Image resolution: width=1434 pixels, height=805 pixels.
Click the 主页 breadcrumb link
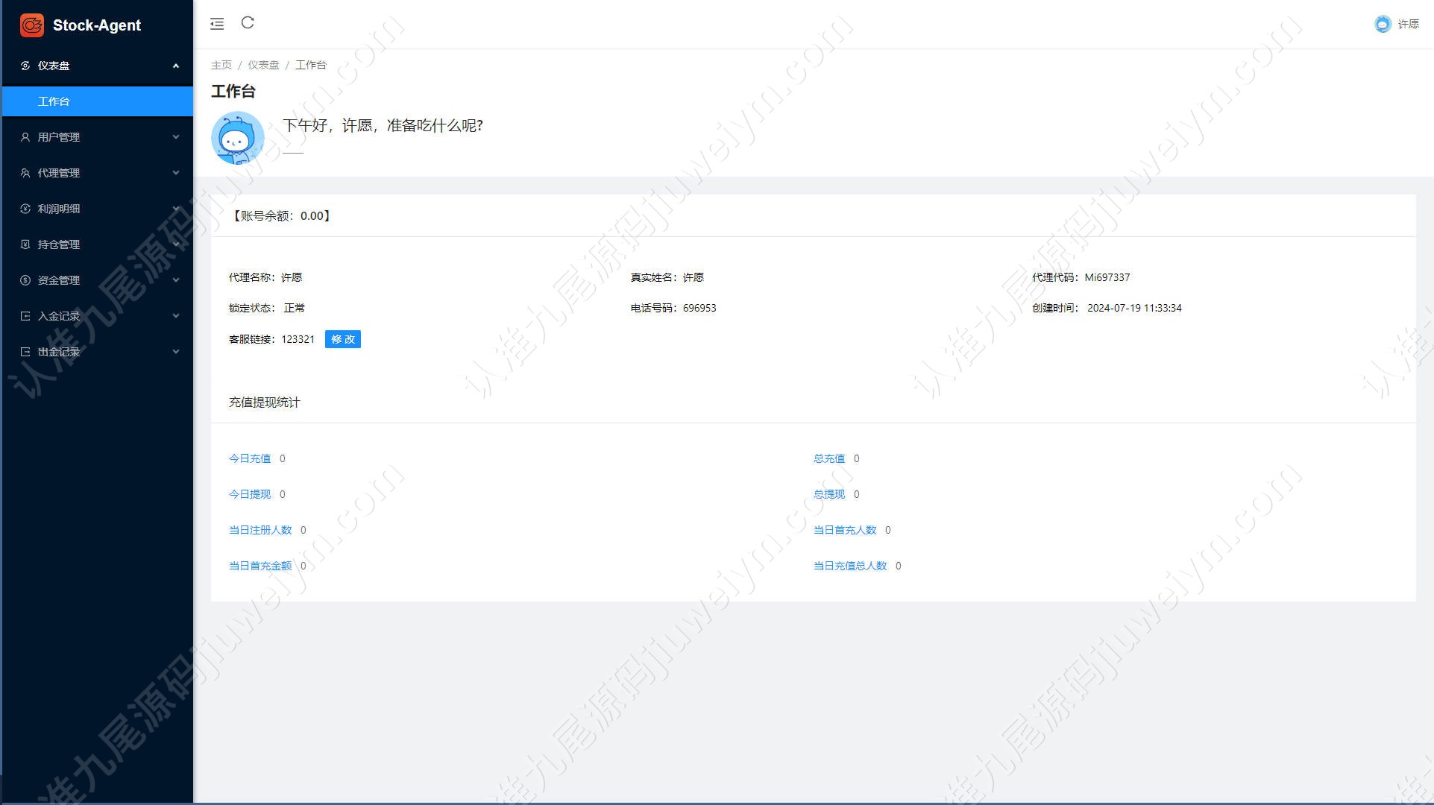point(221,65)
